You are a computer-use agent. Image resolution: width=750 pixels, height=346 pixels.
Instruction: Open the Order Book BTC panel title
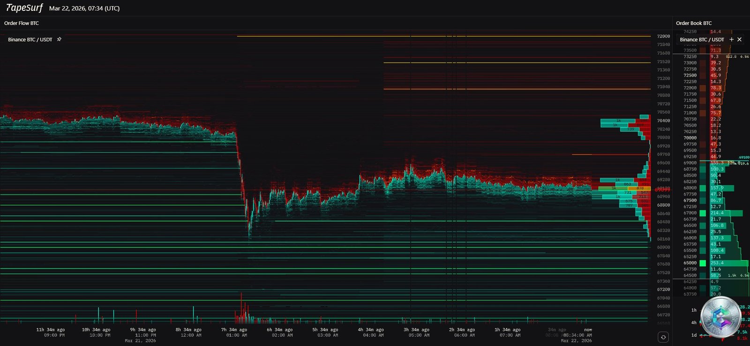pyautogui.click(x=694, y=23)
